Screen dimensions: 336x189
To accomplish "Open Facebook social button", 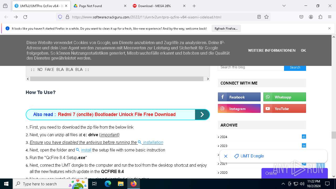I will point(239,97).
